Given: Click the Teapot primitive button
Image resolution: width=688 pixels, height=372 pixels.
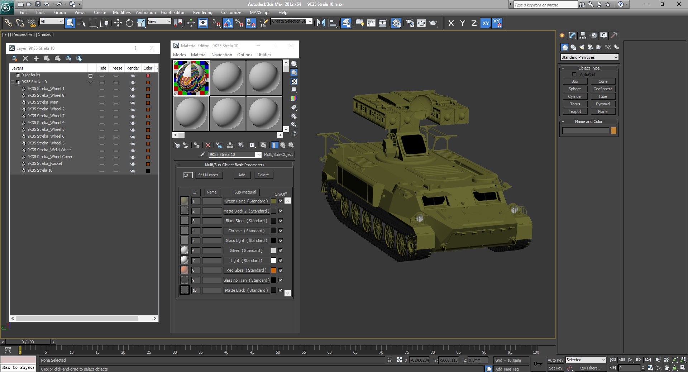Looking at the screenshot, I should pyautogui.click(x=575, y=111).
